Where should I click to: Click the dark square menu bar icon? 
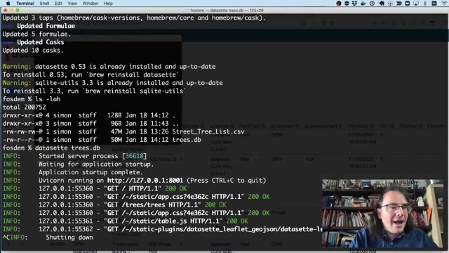[x=434, y=4]
